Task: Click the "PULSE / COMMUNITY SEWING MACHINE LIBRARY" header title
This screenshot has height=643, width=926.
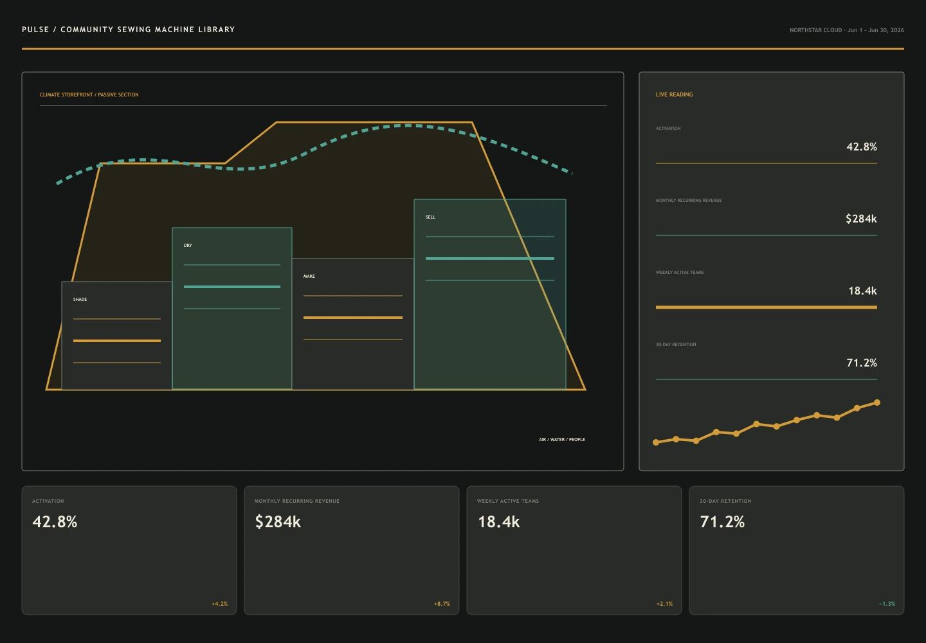Action: coord(129,30)
